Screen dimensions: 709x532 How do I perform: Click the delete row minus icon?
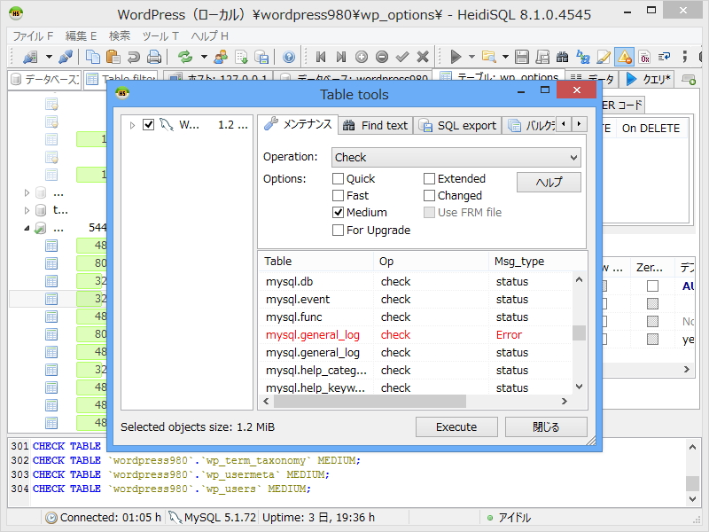click(x=382, y=57)
